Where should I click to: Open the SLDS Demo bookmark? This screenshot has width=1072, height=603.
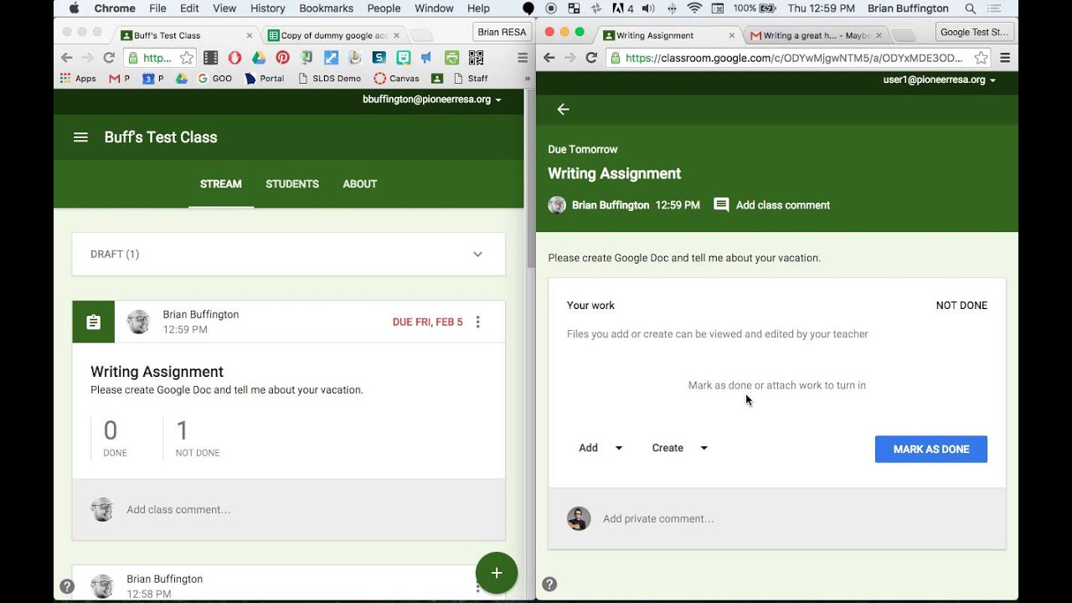click(329, 79)
